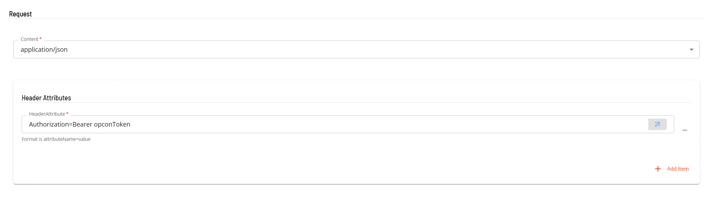
Task: Remove the header attribute with minus icon
Action: pos(685,130)
